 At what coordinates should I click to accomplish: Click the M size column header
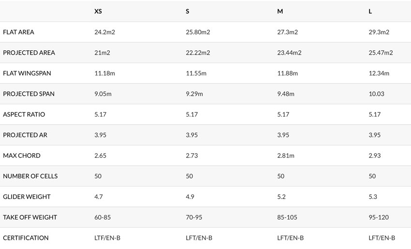click(280, 11)
